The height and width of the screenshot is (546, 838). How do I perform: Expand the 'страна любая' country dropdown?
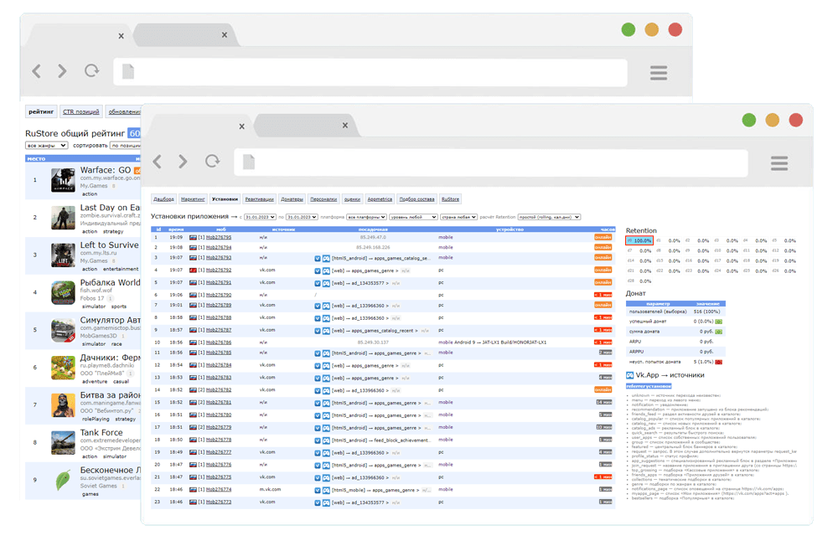coord(458,217)
